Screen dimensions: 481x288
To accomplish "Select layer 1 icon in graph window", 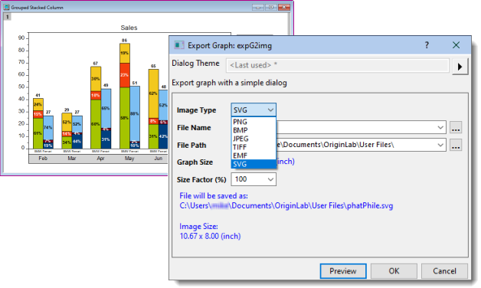I will pyautogui.click(x=8, y=17).
